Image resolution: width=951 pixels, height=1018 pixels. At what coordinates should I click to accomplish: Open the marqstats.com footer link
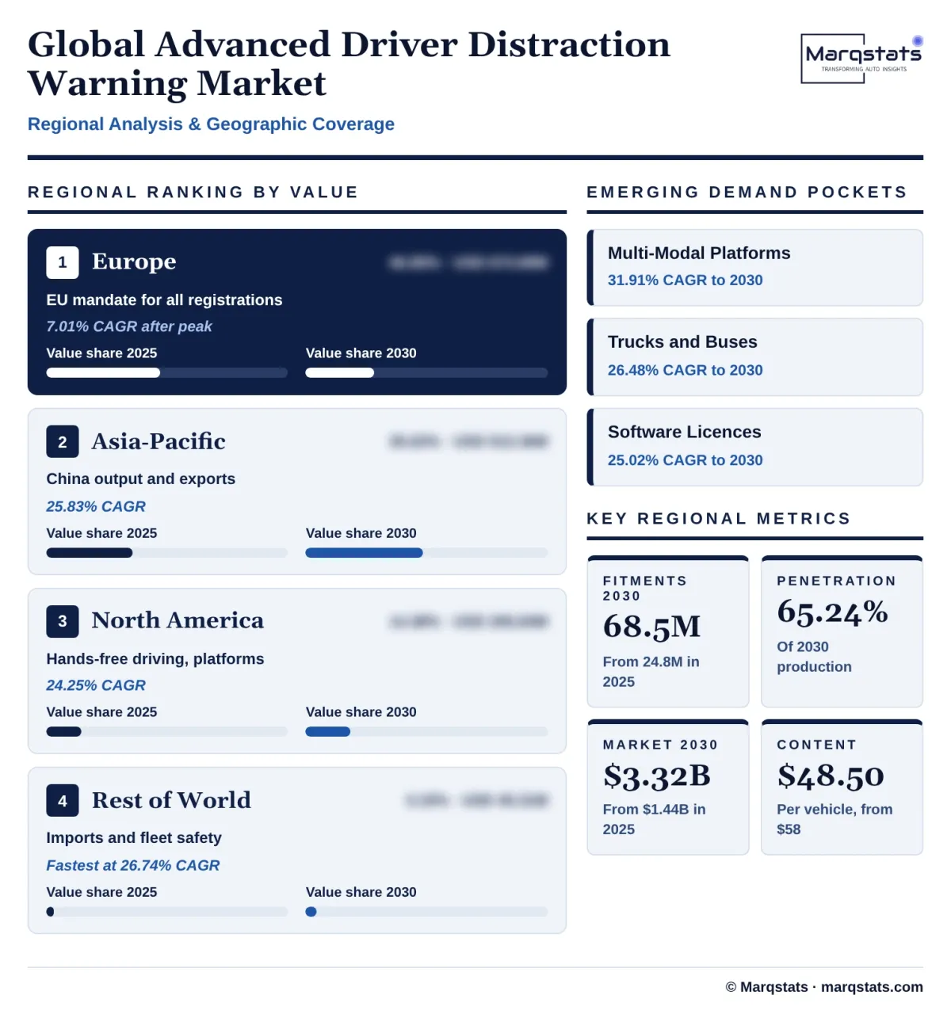[x=872, y=987]
